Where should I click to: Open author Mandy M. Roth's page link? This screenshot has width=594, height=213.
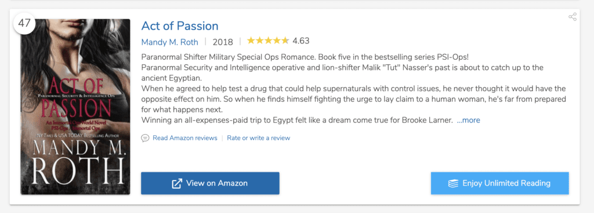coord(169,42)
